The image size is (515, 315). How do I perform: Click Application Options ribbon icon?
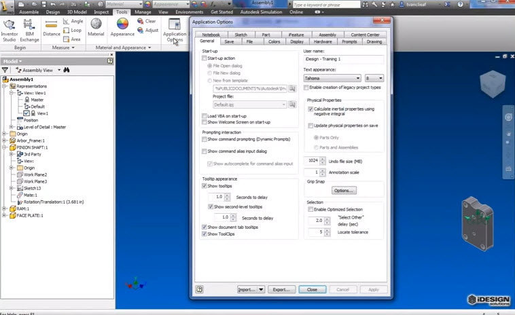point(175,31)
